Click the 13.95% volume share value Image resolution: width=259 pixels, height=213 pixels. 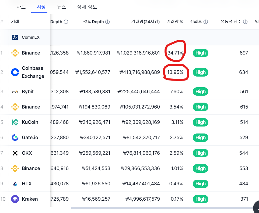click(x=175, y=72)
